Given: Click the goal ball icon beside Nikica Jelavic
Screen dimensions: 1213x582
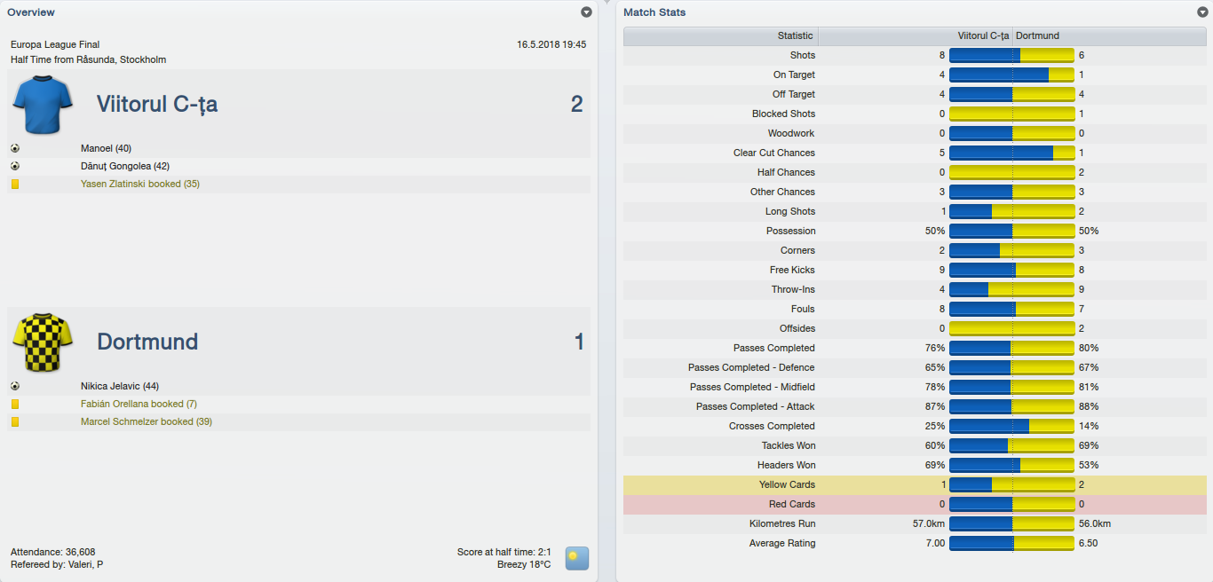Looking at the screenshot, I should 15,386.
